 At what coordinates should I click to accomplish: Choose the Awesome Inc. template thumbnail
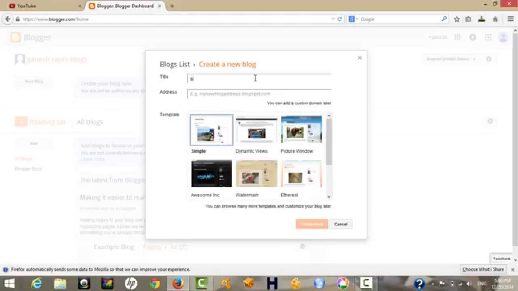pos(212,174)
